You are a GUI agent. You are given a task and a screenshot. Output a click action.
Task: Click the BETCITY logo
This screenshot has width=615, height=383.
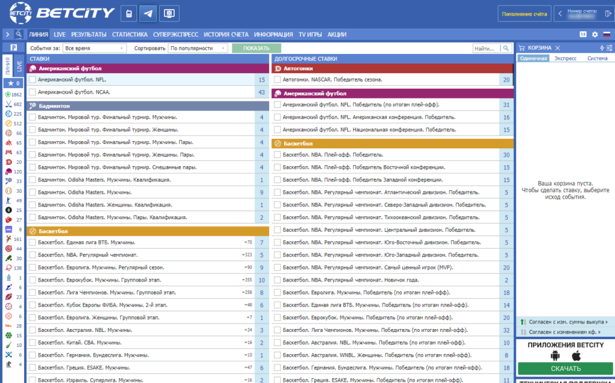[62, 13]
